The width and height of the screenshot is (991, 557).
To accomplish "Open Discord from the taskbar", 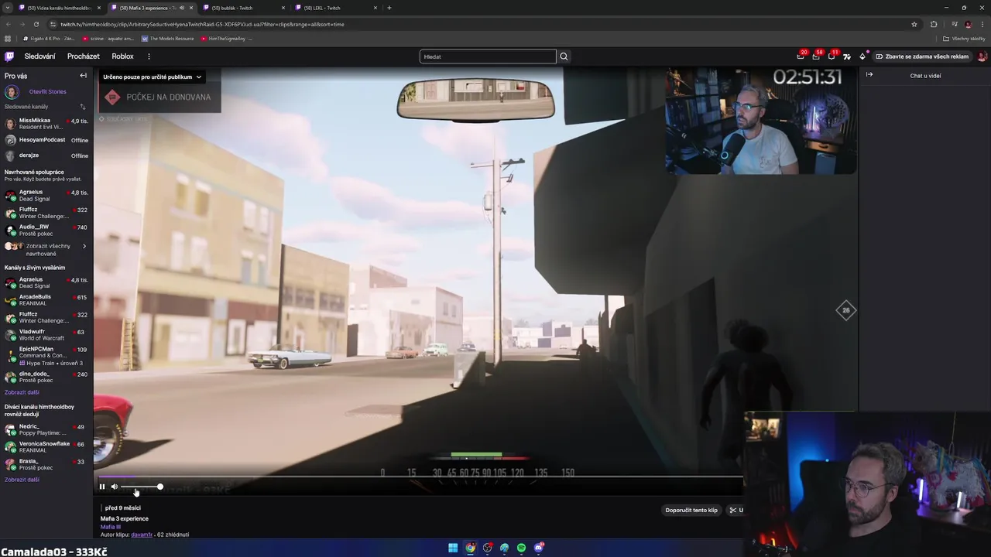I will [x=539, y=548].
